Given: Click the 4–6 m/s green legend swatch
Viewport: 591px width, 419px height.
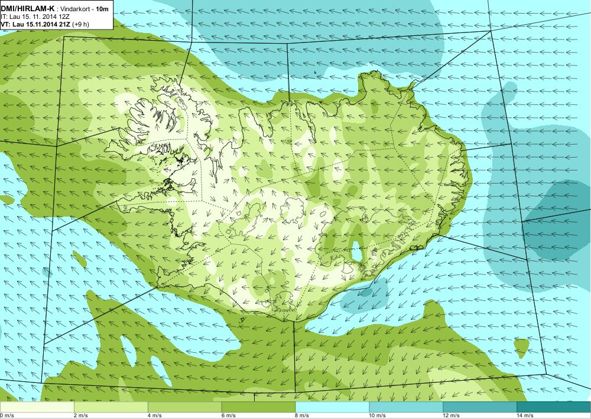Looking at the screenshot, I should coord(184,407).
